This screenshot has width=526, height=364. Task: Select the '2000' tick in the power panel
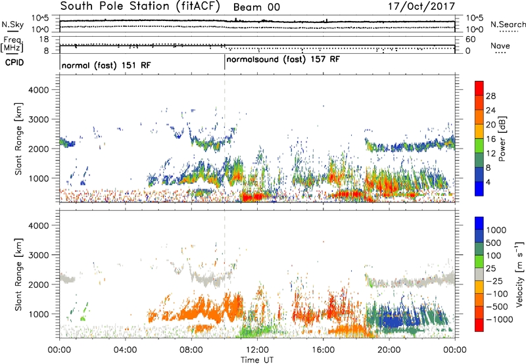point(38,148)
